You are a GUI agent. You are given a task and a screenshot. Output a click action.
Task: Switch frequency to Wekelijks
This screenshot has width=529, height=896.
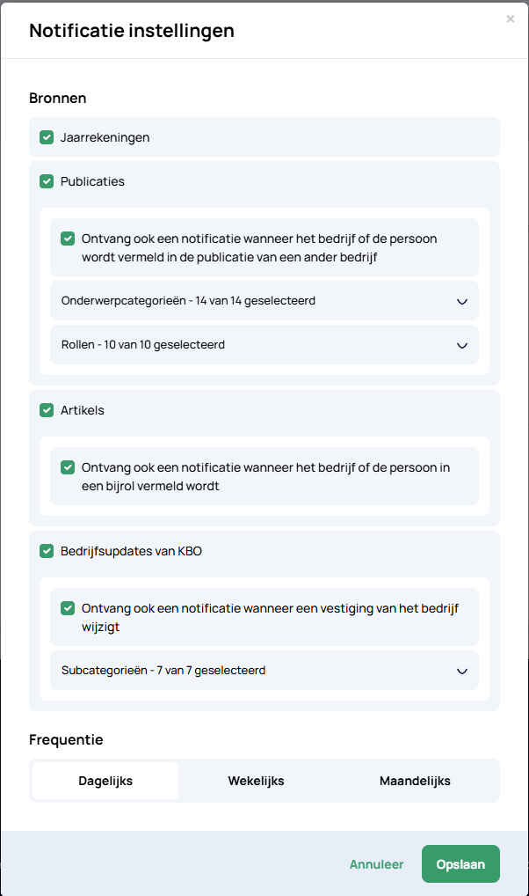(256, 781)
